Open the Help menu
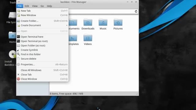196x110 pixels. 49,6
